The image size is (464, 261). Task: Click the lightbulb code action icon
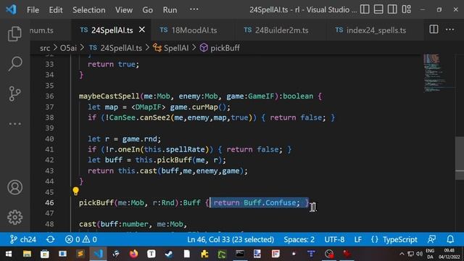pos(75,191)
